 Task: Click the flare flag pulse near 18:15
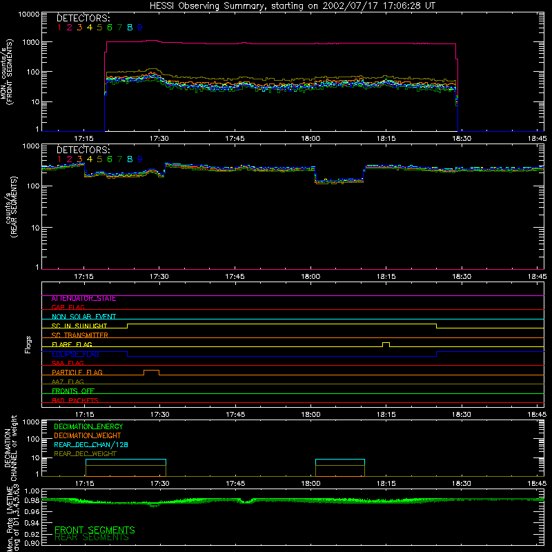[x=386, y=344]
